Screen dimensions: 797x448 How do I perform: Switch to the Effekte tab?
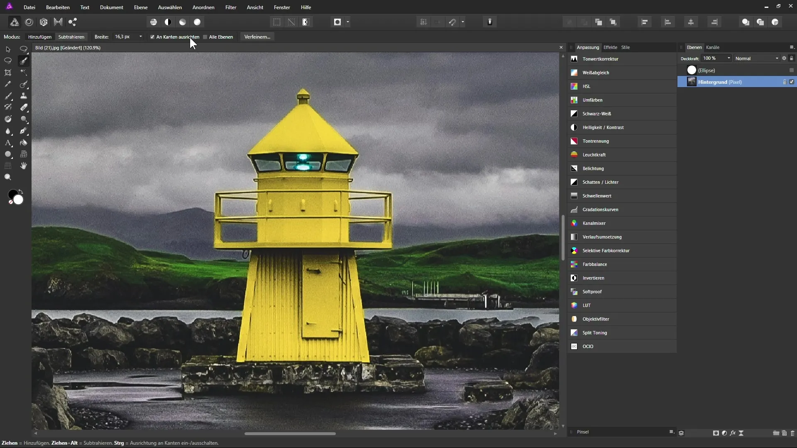610,47
